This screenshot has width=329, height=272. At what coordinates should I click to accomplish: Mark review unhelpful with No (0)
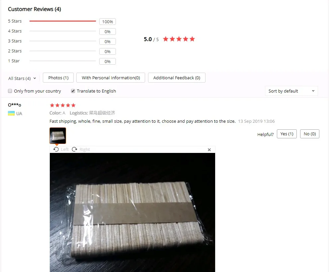pos(310,134)
